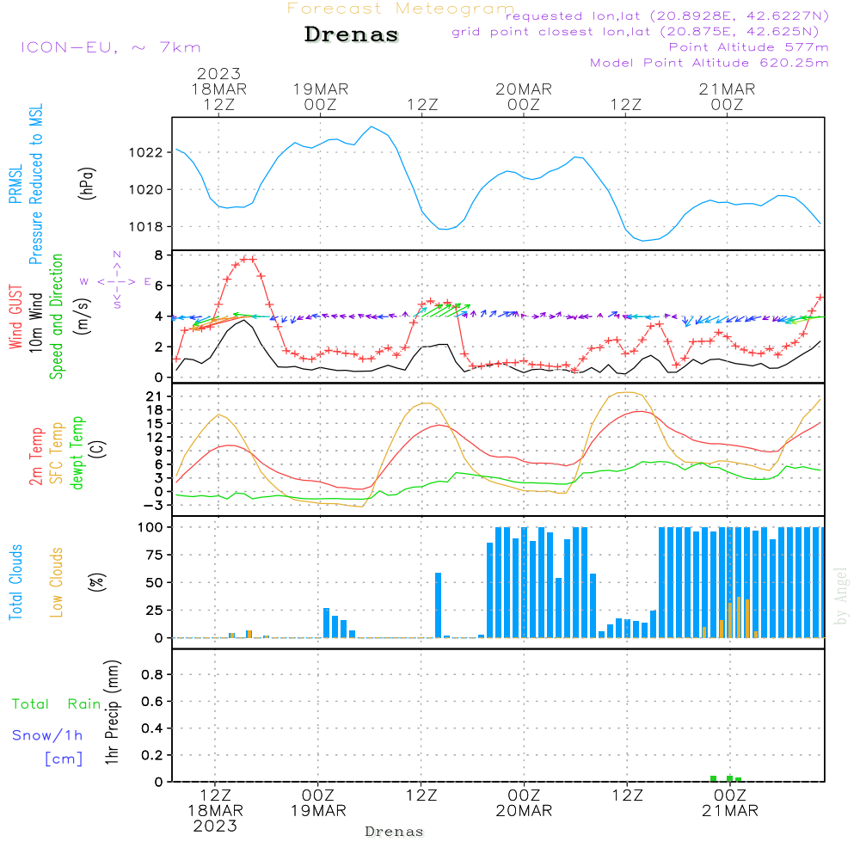
Task: Select the Snow/1h legend label
Action: (49, 735)
